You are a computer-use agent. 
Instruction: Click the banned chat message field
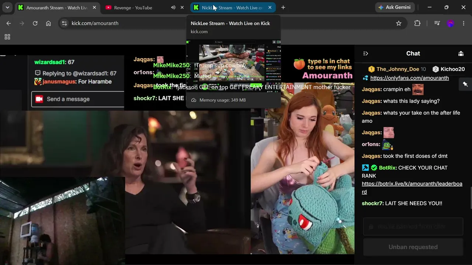(413, 226)
